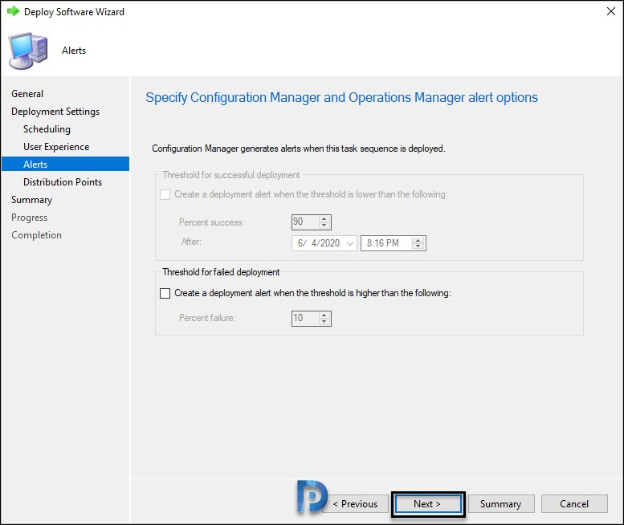Click 'Threshold for successful deployment' group label
This screenshot has height=525, width=624.
230,175
